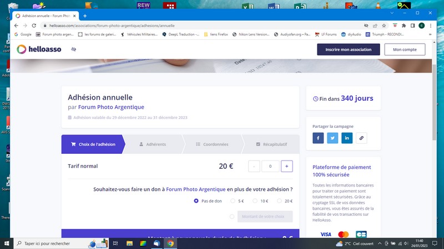The height and width of the screenshot is (249, 444).
Task: Open the Chrome tab search dropdown
Action: 392,13
